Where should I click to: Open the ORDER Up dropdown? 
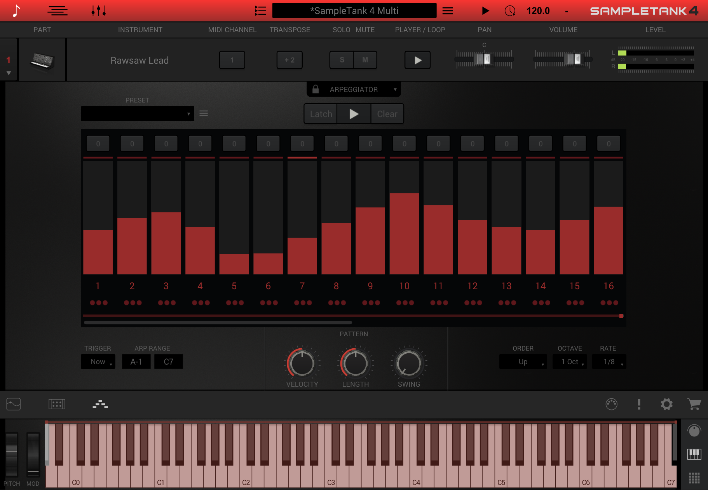tap(523, 361)
